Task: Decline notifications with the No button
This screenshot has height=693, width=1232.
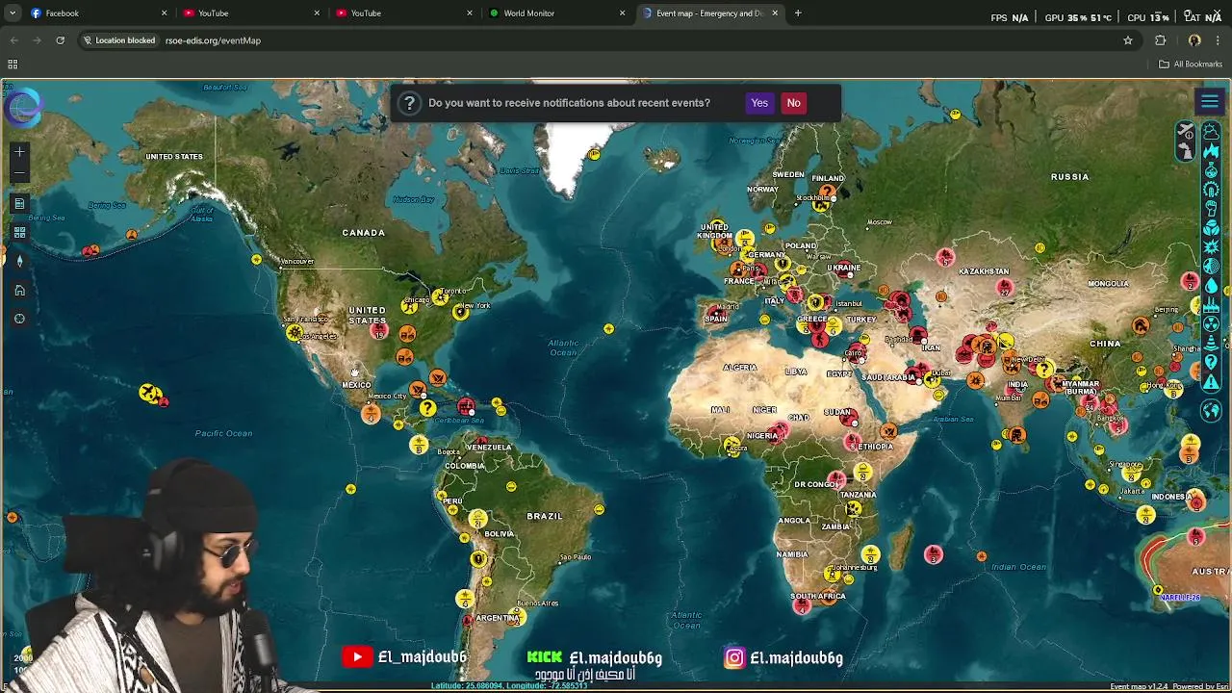Action: [x=793, y=103]
